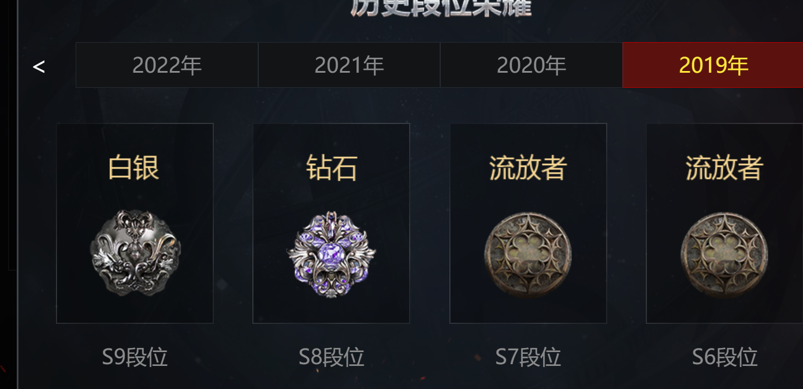Click 流放者 title in the S7 card

tap(528, 168)
